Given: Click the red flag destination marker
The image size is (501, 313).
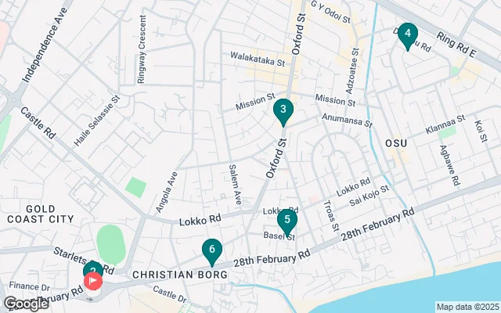Looking at the screenshot, I should pyautogui.click(x=93, y=281).
